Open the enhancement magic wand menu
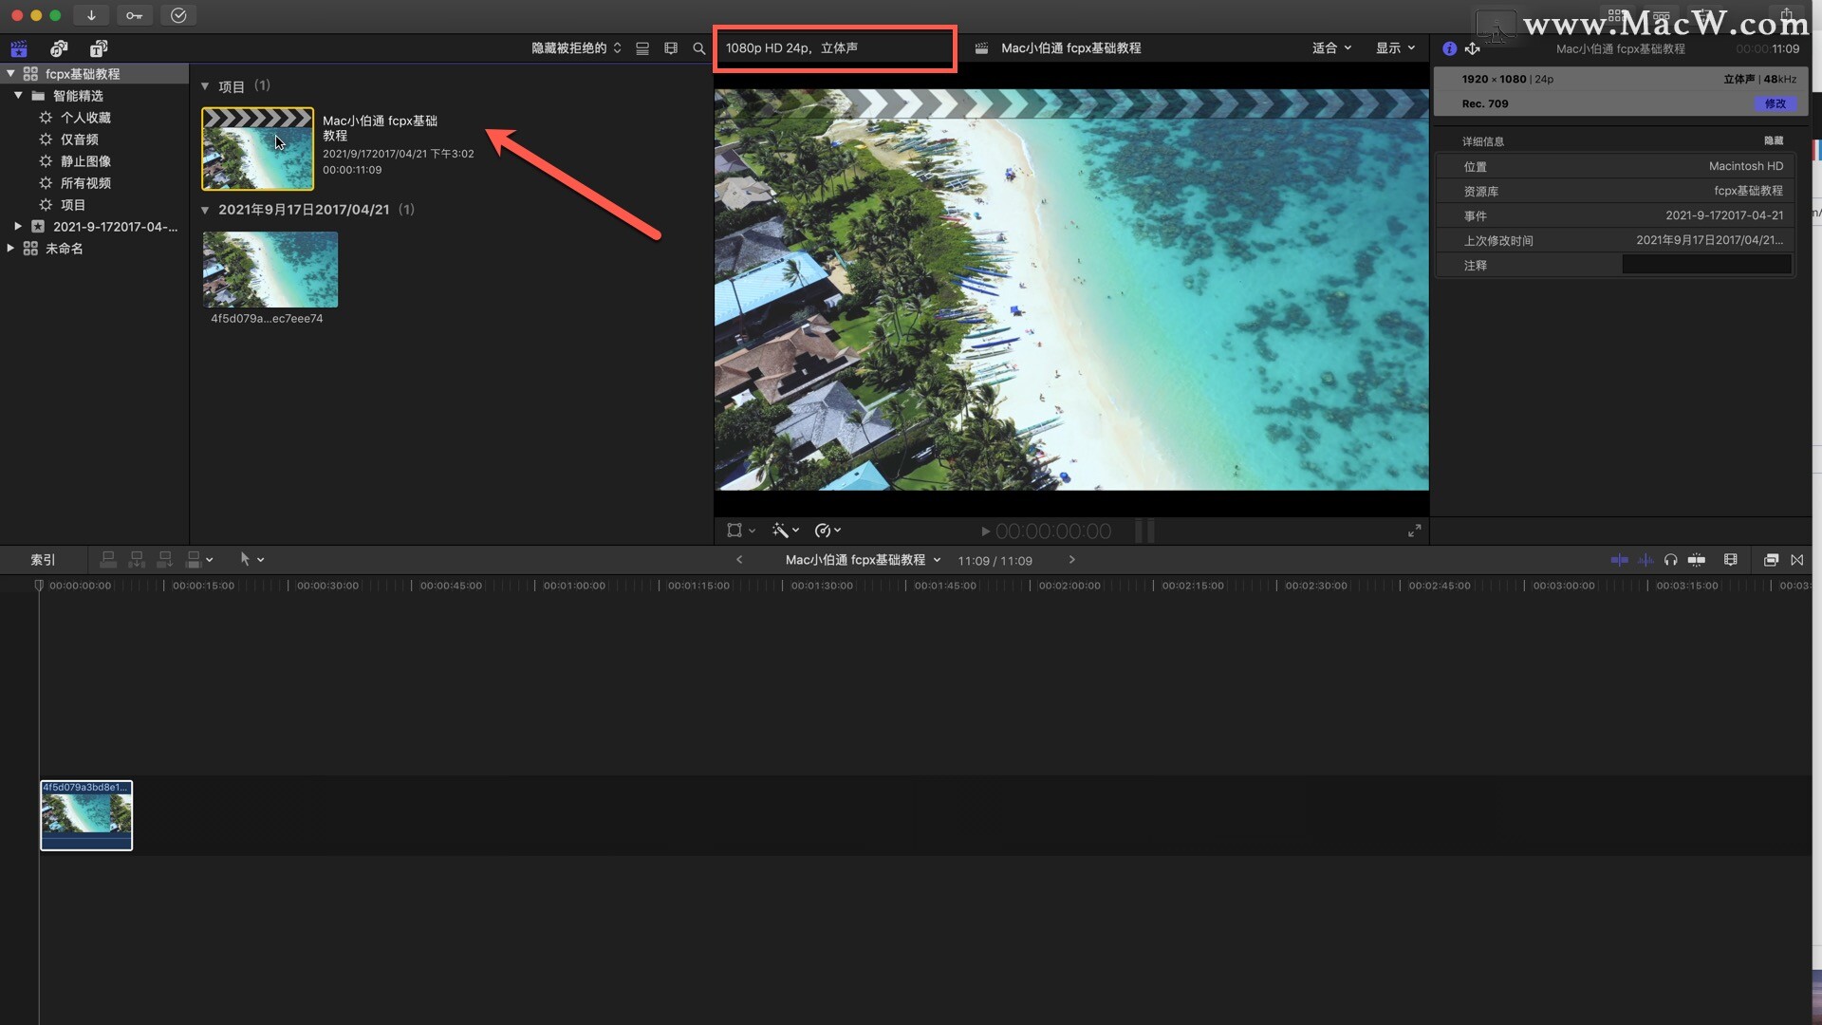The width and height of the screenshot is (1822, 1025). click(785, 531)
